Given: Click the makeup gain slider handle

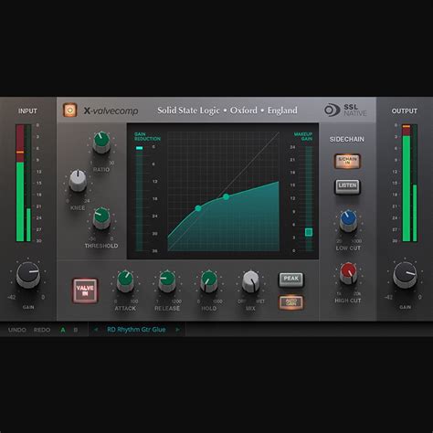Looking at the screenshot, I should 309,232.
